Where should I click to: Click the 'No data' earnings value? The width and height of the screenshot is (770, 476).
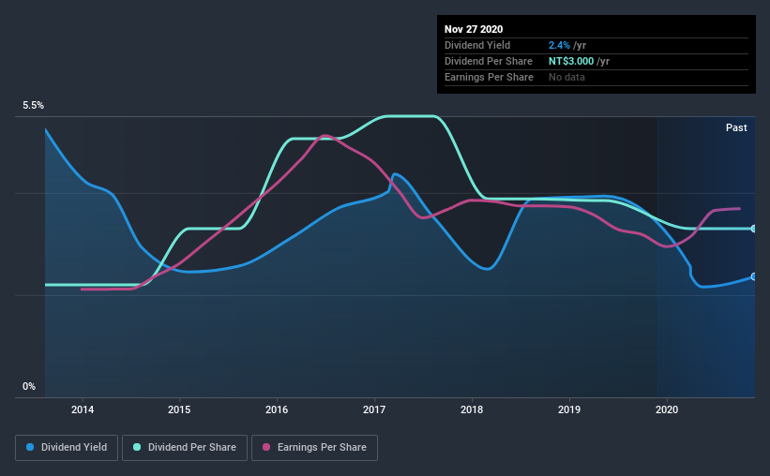(x=566, y=77)
